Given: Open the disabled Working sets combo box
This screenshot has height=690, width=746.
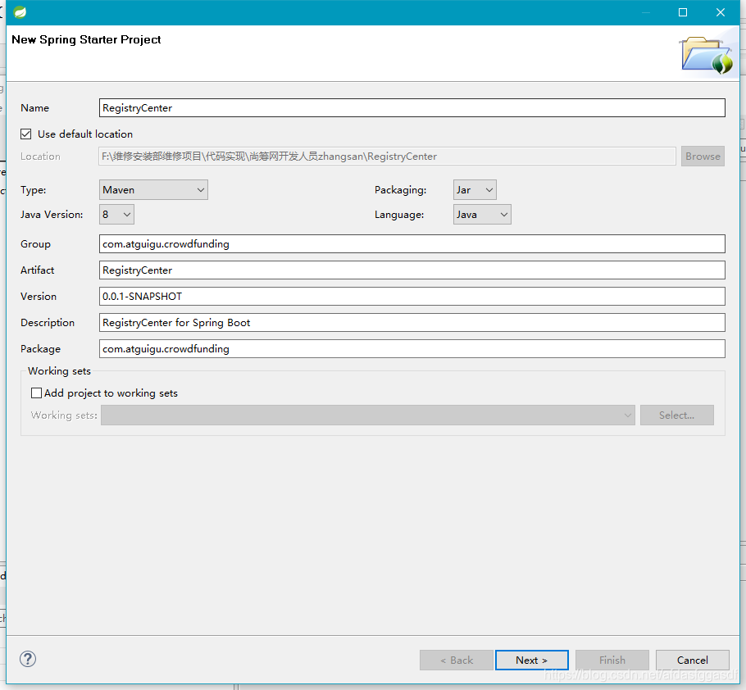Looking at the screenshot, I should [368, 415].
